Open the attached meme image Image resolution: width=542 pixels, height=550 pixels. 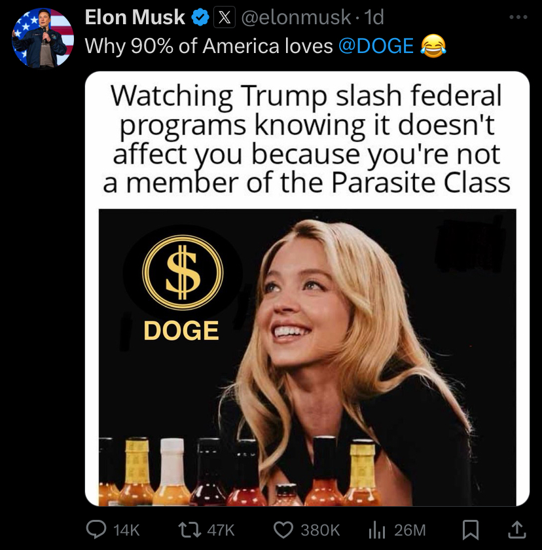tap(307, 289)
